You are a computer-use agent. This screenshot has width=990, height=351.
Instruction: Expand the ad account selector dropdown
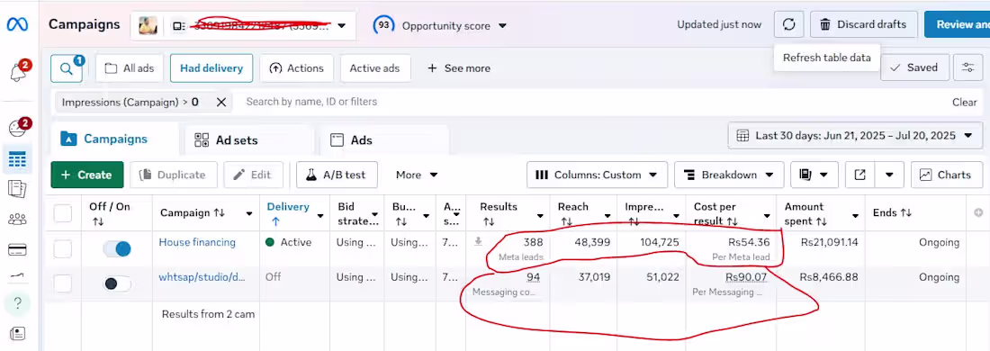[342, 26]
